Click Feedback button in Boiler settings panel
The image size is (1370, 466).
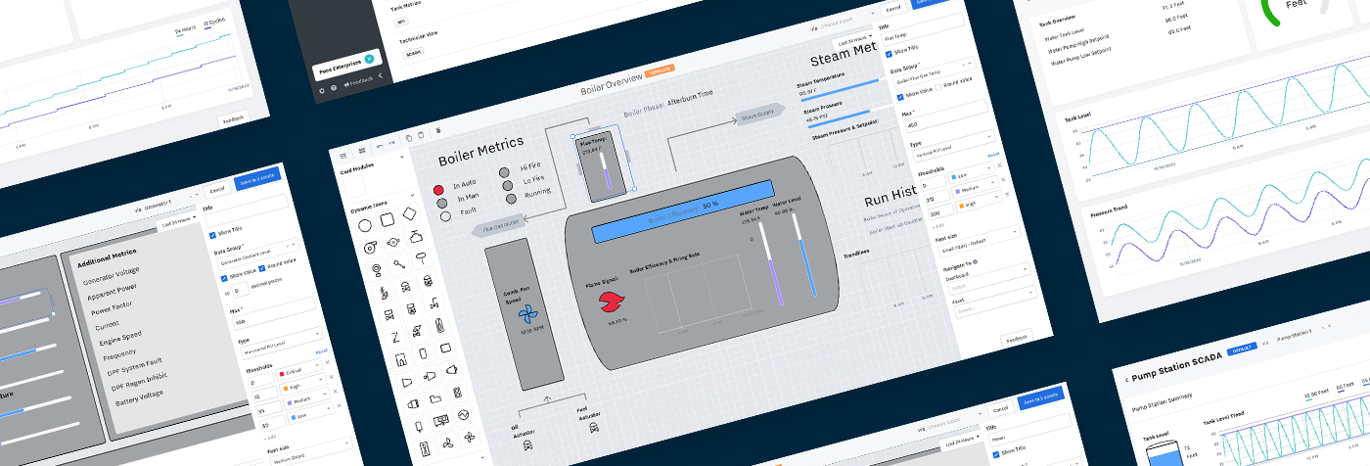(1016, 338)
